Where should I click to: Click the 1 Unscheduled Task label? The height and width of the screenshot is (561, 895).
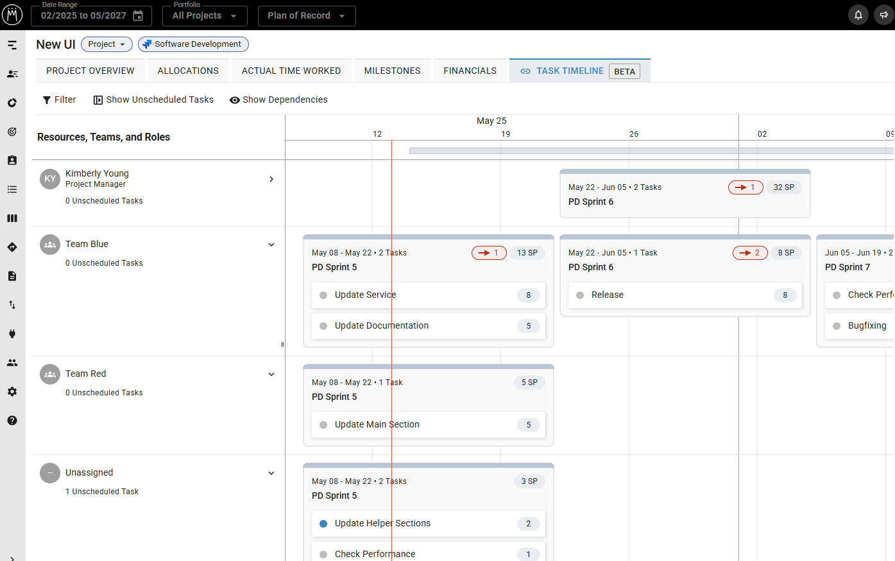coord(102,492)
